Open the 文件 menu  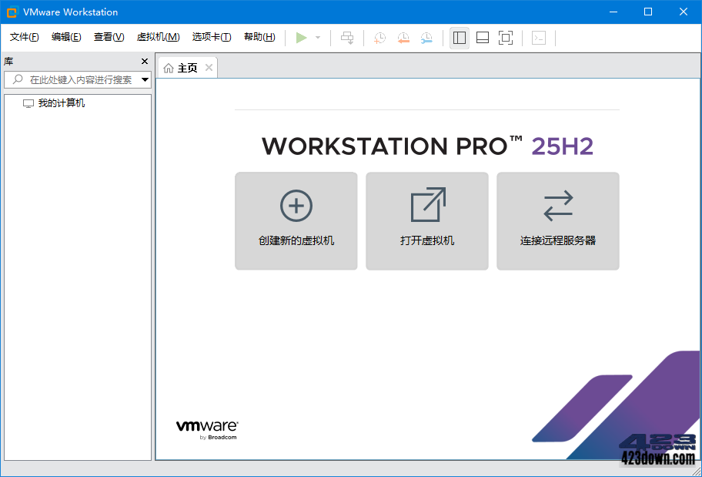click(x=23, y=36)
